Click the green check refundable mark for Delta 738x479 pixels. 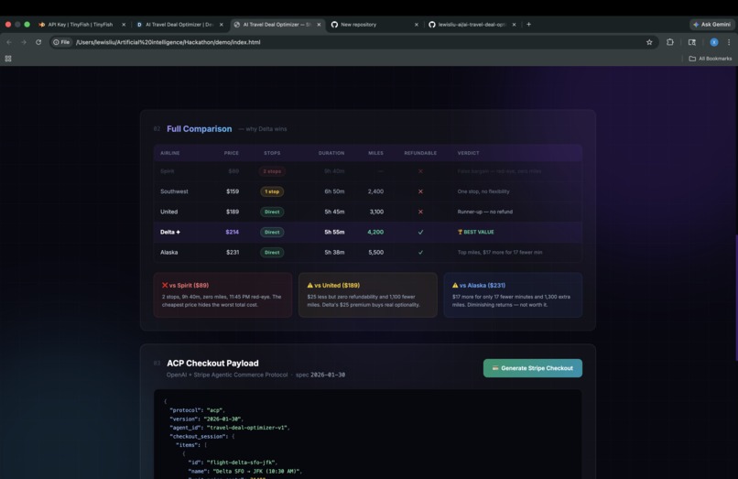421,233
